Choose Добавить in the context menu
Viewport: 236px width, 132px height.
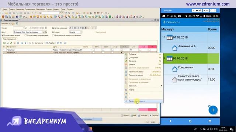point(143,54)
